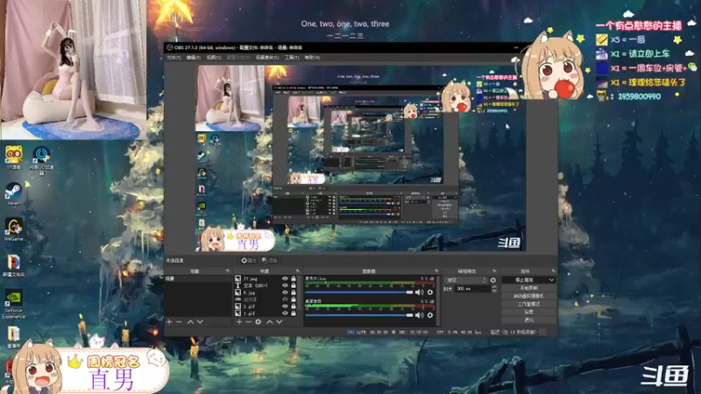Viewport: 701px width, 394px height.
Task: Open the View (V) menu in OBS
Action: 214,58
